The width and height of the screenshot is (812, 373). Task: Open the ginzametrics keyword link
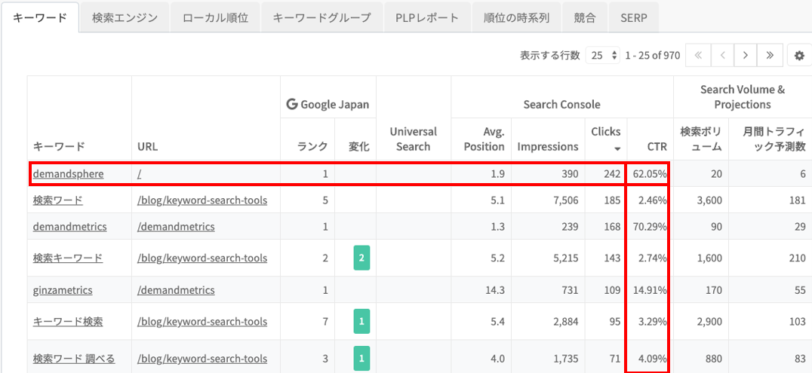[x=63, y=290]
